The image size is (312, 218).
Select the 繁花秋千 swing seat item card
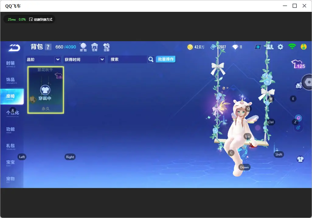pyautogui.click(x=46, y=90)
